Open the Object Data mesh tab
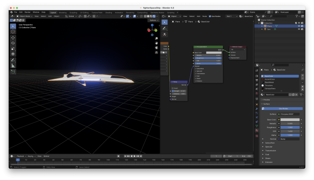314x180 pixels. point(257,126)
